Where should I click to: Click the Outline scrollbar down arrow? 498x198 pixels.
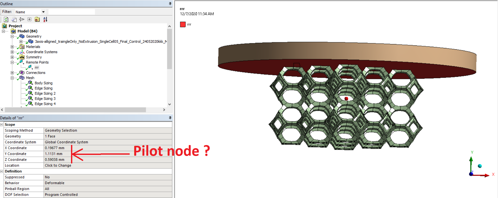[x=170, y=104]
